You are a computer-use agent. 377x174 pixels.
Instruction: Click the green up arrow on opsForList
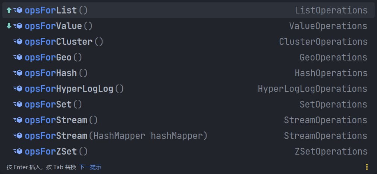[x=9, y=10]
